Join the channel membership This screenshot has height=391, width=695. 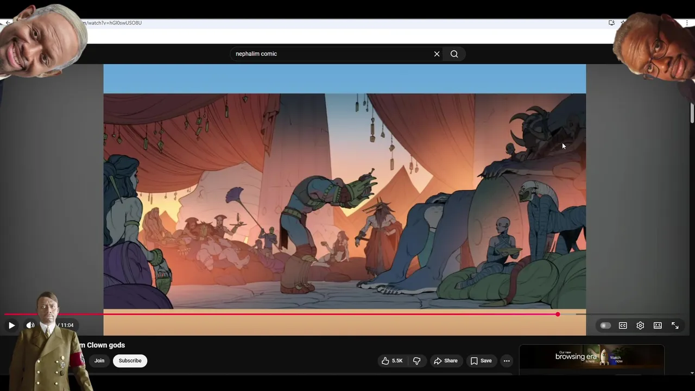(x=99, y=361)
